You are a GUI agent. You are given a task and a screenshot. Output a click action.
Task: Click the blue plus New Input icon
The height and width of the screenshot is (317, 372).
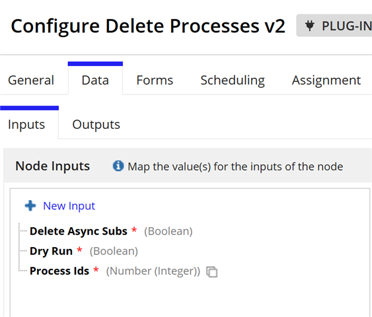30,205
